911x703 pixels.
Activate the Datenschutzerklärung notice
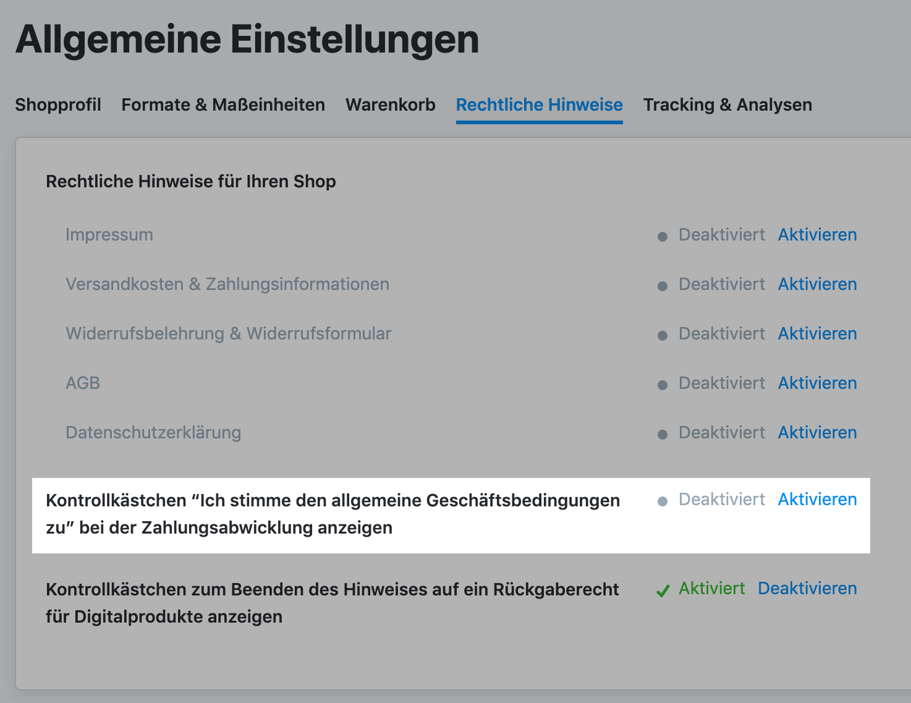point(817,433)
